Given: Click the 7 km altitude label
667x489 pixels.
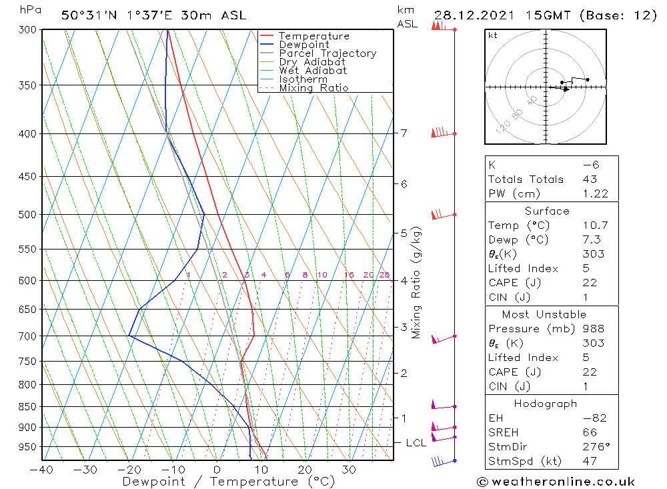Looking at the screenshot, I should (x=404, y=133).
